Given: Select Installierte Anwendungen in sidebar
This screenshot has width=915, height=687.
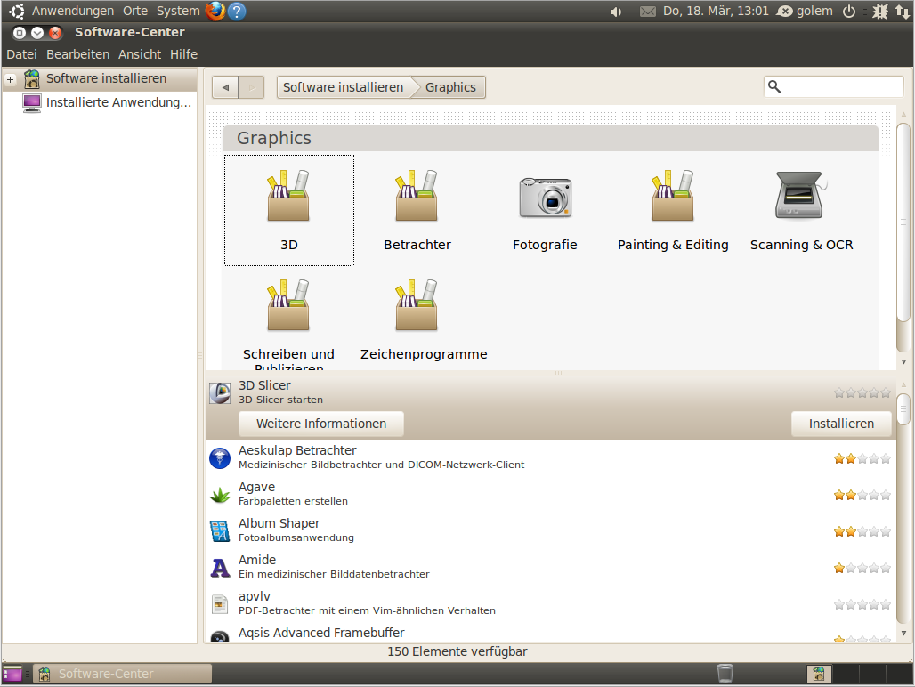Looking at the screenshot, I should (118, 102).
